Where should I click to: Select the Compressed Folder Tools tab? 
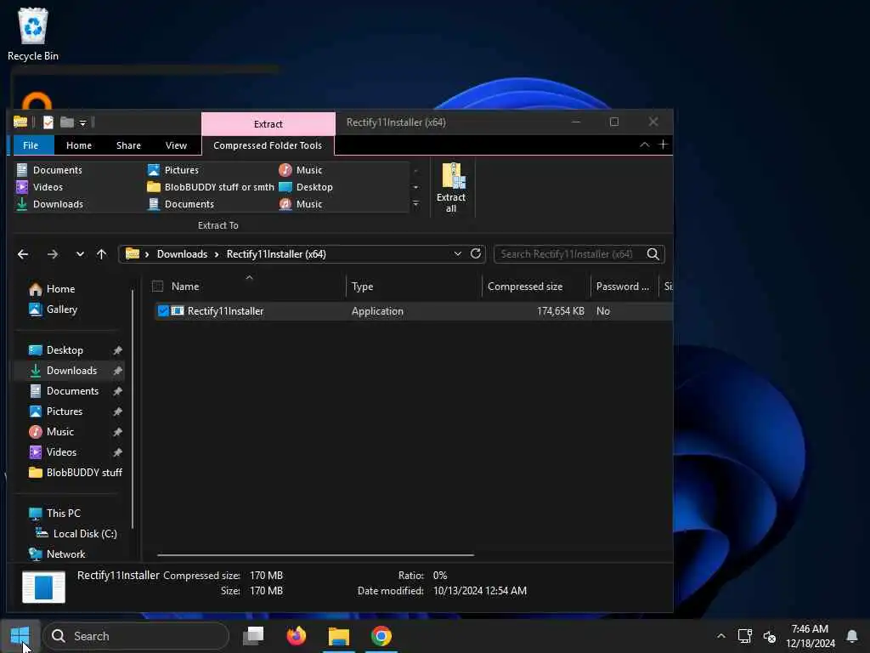click(x=268, y=145)
